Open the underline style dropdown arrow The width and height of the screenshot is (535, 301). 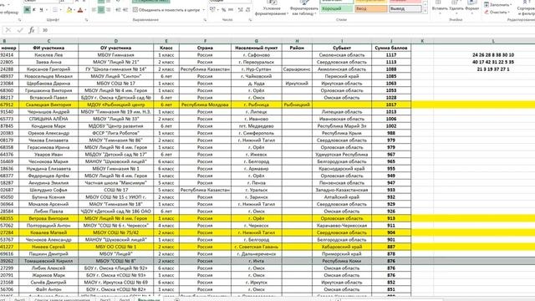(46, 10)
